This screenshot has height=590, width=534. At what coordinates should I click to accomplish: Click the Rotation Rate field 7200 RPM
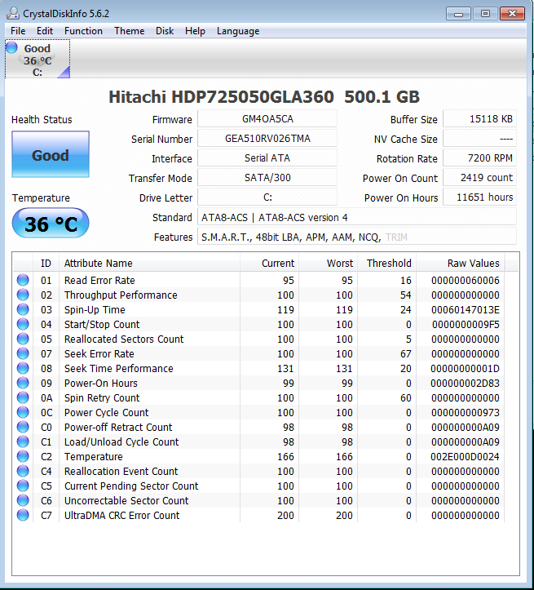479,158
